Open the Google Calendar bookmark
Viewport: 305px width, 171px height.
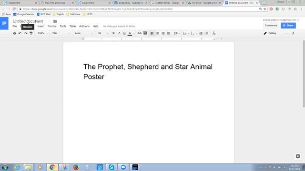24,14
